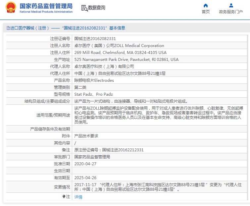
Task: Click the 注册人住所 row label
Action: [x=60, y=52]
